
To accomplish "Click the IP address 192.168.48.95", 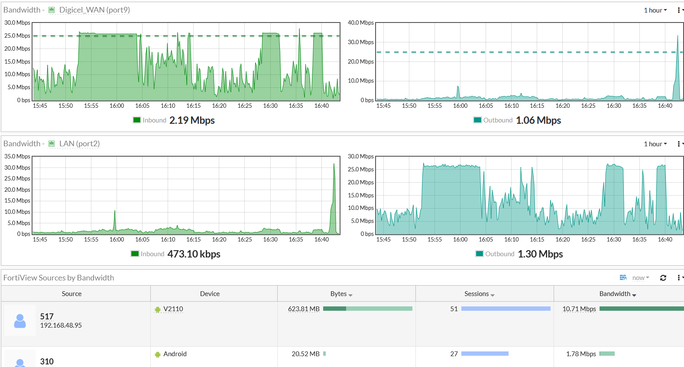I will pyautogui.click(x=61, y=325).
